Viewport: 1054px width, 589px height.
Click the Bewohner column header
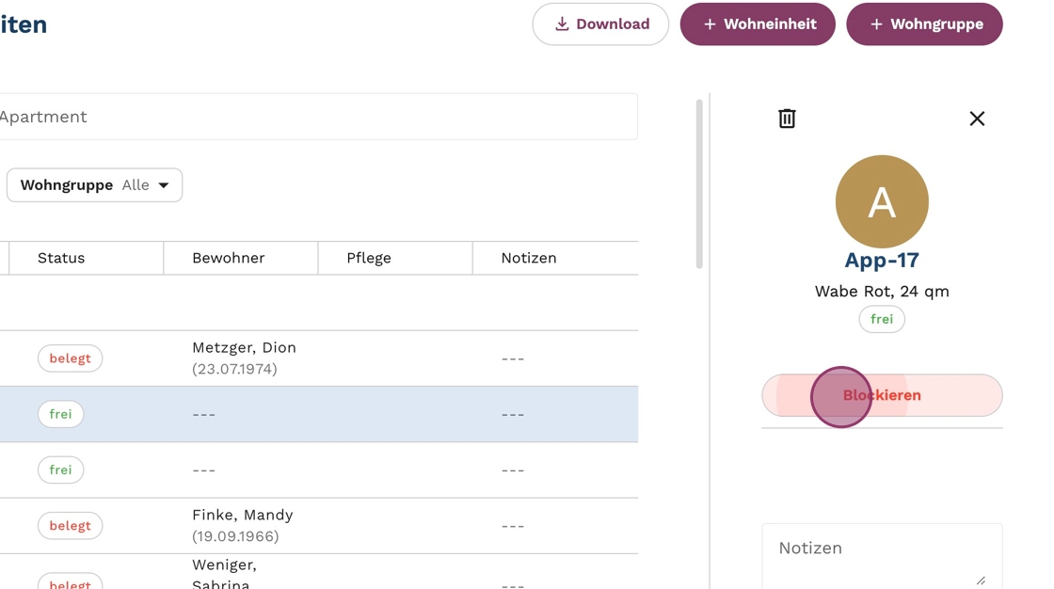(x=229, y=258)
